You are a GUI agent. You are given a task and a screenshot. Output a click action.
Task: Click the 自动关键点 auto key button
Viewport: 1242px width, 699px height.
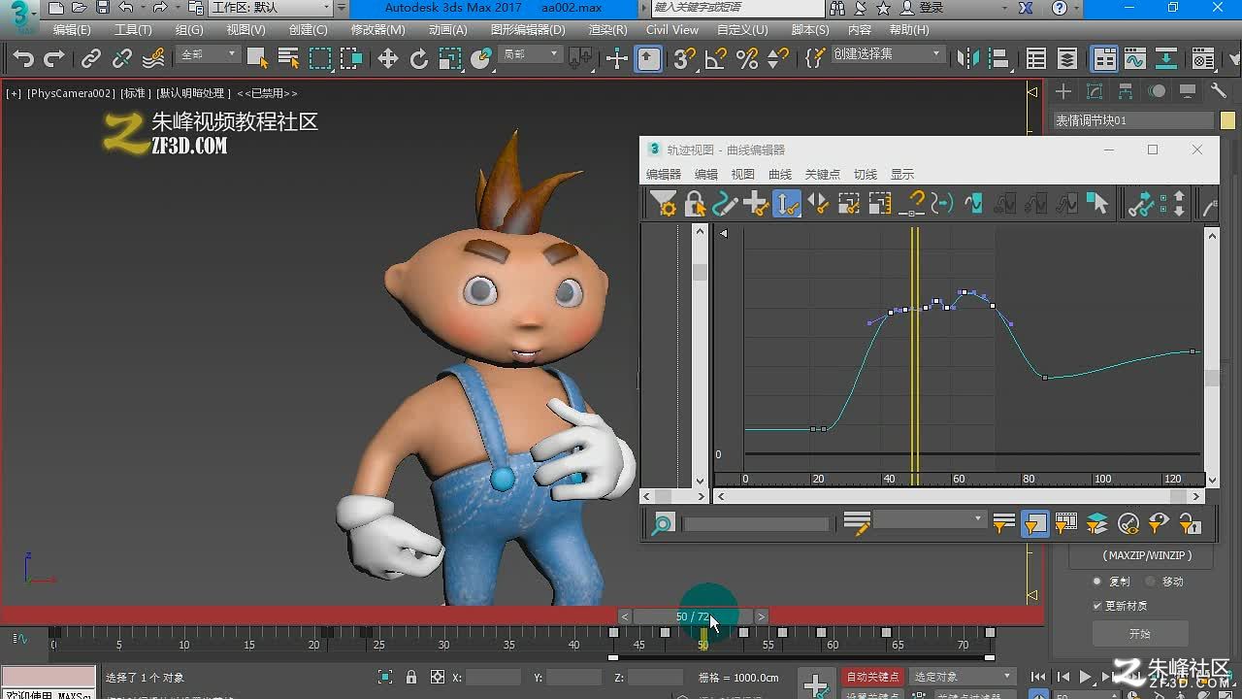pyautogui.click(x=872, y=677)
